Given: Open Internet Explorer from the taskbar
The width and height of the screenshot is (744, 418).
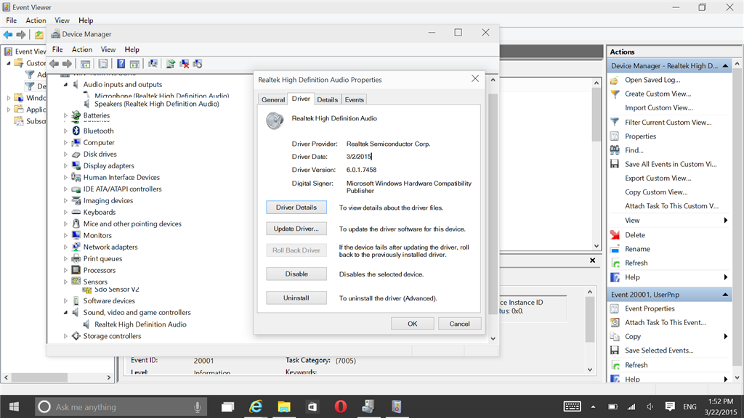Looking at the screenshot, I should click(x=256, y=406).
